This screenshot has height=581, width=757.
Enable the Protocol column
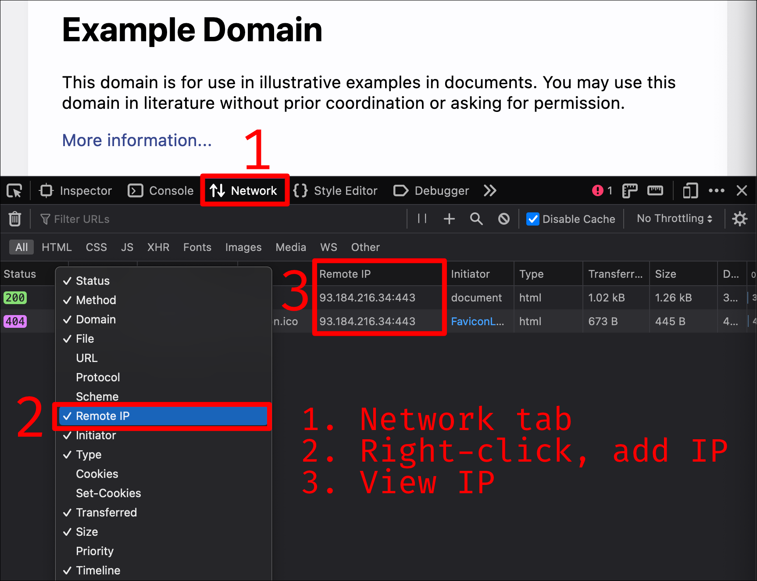tap(98, 377)
